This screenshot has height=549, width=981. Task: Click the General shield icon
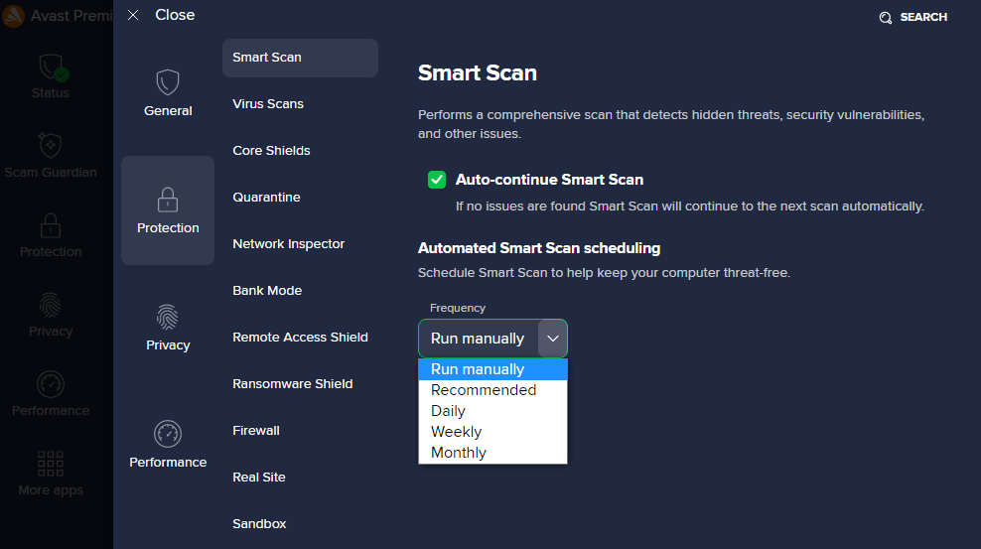click(168, 82)
